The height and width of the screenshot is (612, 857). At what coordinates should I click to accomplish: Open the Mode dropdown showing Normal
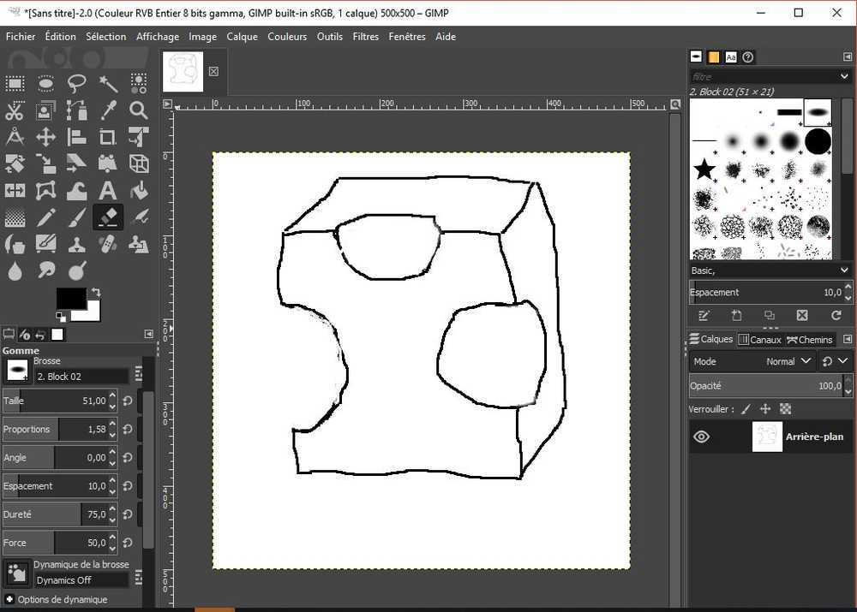(x=788, y=361)
